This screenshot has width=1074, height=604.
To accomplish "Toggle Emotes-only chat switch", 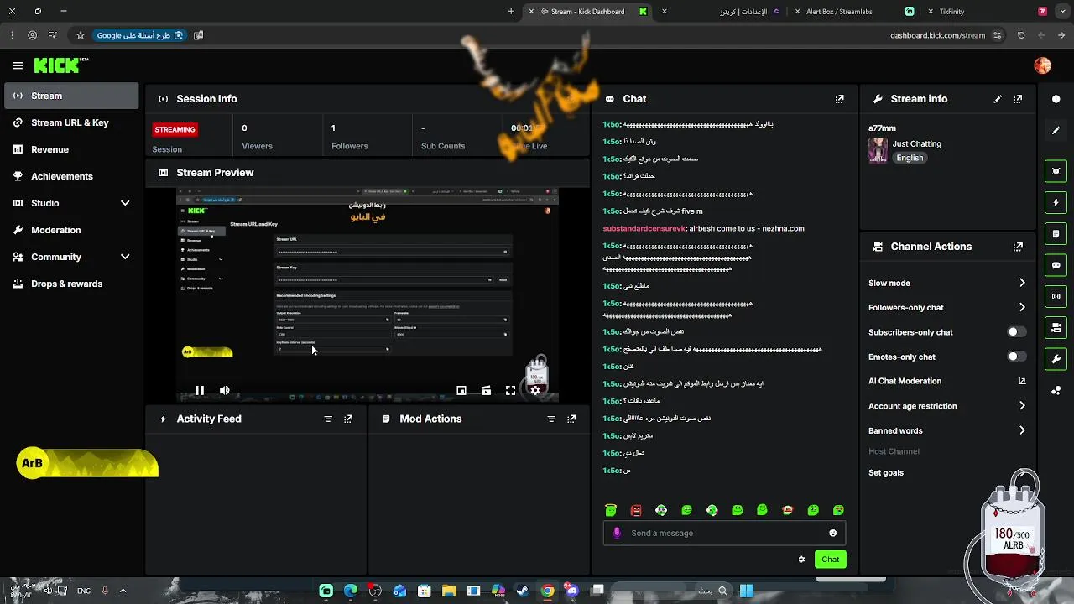I will [1016, 357].
